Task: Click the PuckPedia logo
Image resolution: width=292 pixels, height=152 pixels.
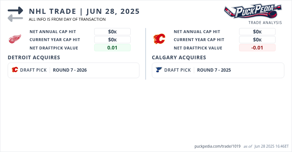Action: click(x=253, y=11)
